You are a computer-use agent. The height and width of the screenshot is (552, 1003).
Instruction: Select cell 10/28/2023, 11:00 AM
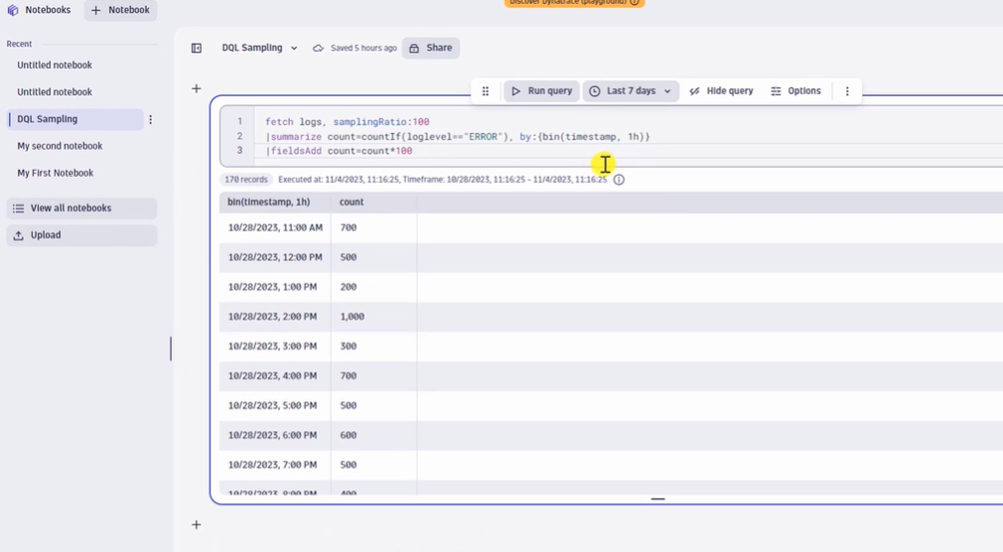tap(275, 227)
